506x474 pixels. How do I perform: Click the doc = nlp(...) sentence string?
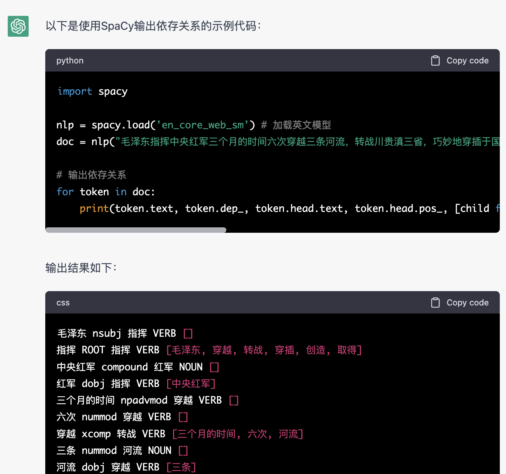(307, 142)
